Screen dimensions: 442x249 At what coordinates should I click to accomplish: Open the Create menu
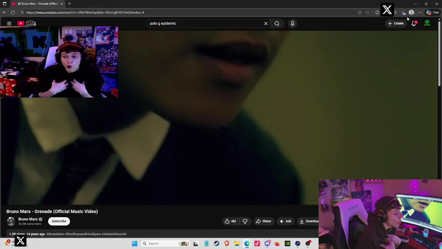click(396, 24)
